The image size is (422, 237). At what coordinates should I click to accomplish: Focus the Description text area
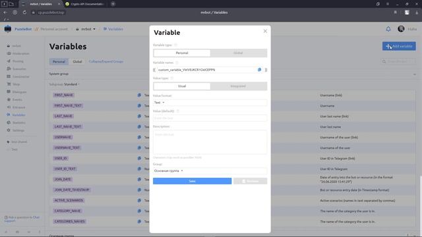210,142
